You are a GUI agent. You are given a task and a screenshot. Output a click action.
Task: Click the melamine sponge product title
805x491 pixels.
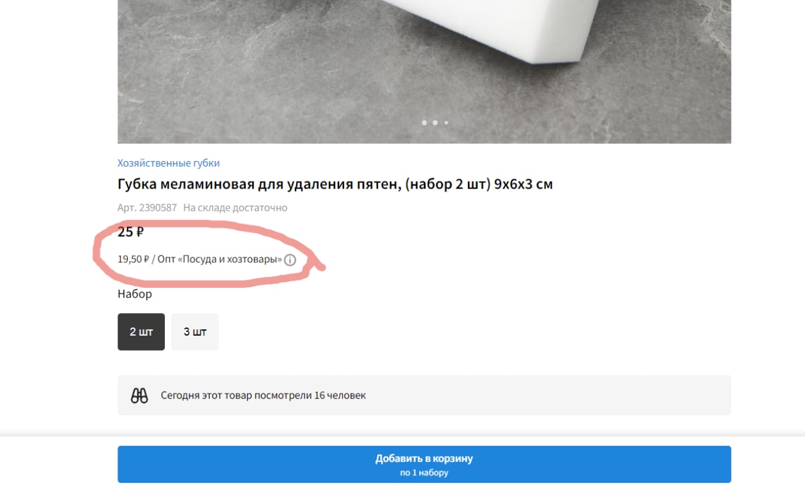(335, 184)
